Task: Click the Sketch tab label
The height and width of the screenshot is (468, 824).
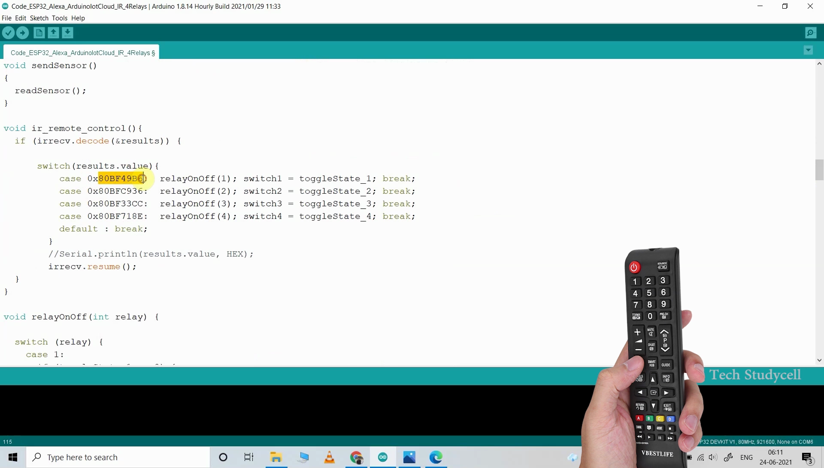Action: coord(39,18)
